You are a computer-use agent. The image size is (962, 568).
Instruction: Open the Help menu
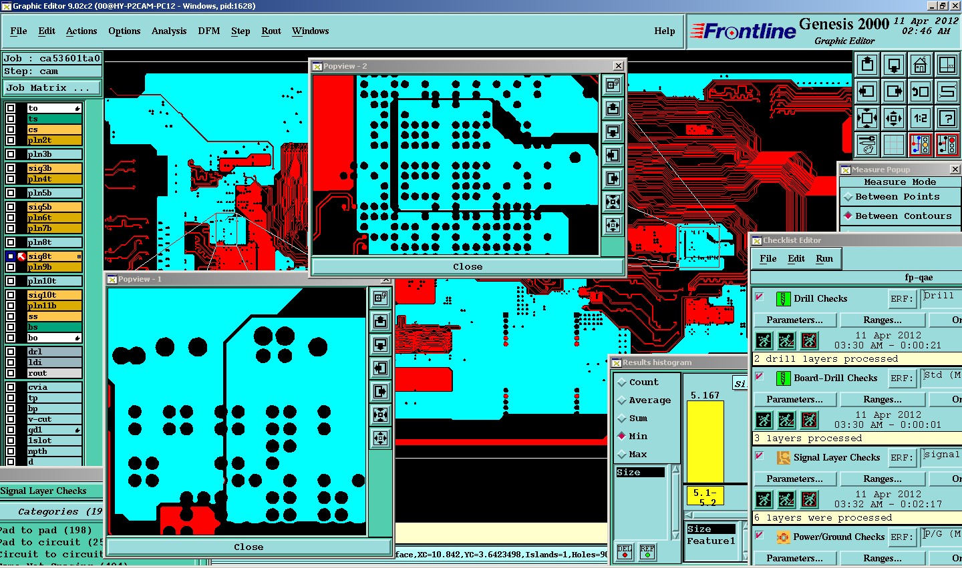(665, 31)
